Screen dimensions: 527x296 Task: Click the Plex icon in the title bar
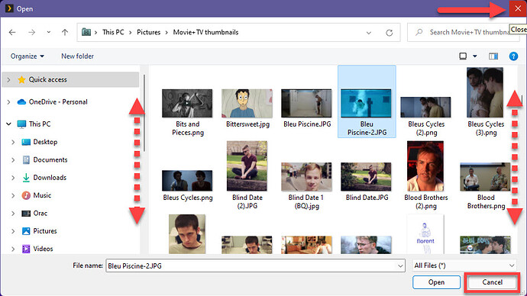(x=9, y=8)
